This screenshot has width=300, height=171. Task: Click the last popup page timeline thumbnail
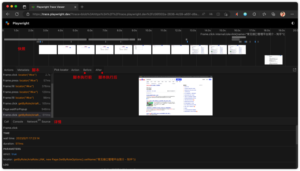273,60
